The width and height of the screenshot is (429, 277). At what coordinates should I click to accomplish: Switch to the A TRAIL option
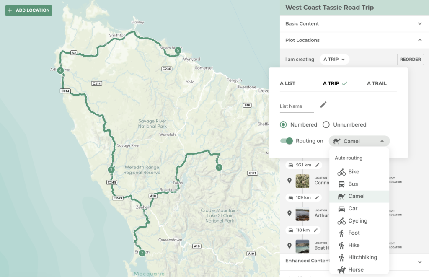click(377, 83)
